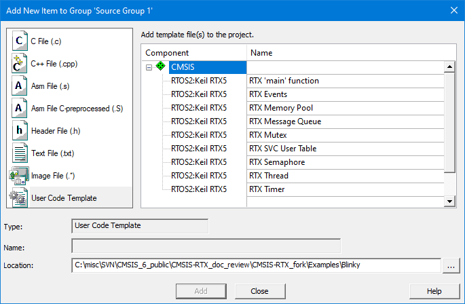465x304 pixels.
Task: Close the Add New Item dialog window
Action: (x=454, y=10)
